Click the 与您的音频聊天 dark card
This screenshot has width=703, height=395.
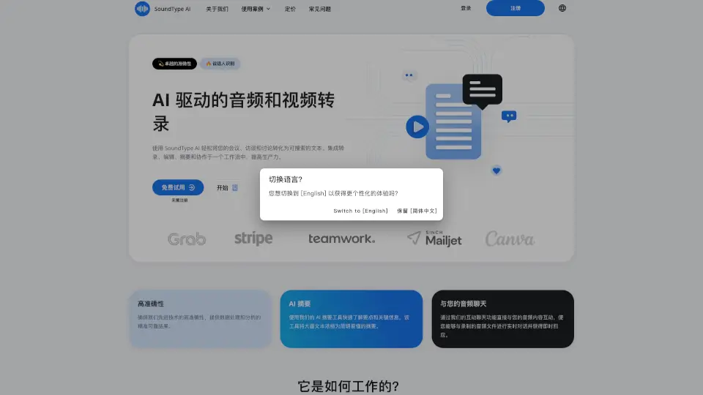(502, 319)
